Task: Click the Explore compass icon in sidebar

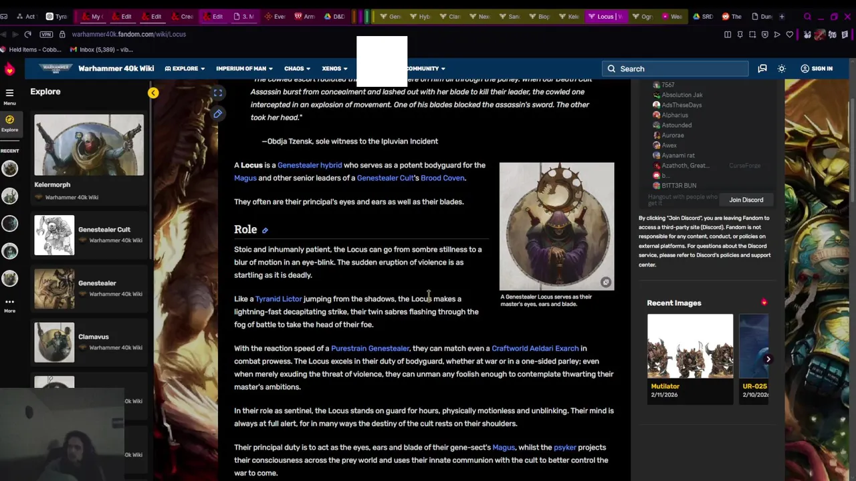Action: (9, 120)
